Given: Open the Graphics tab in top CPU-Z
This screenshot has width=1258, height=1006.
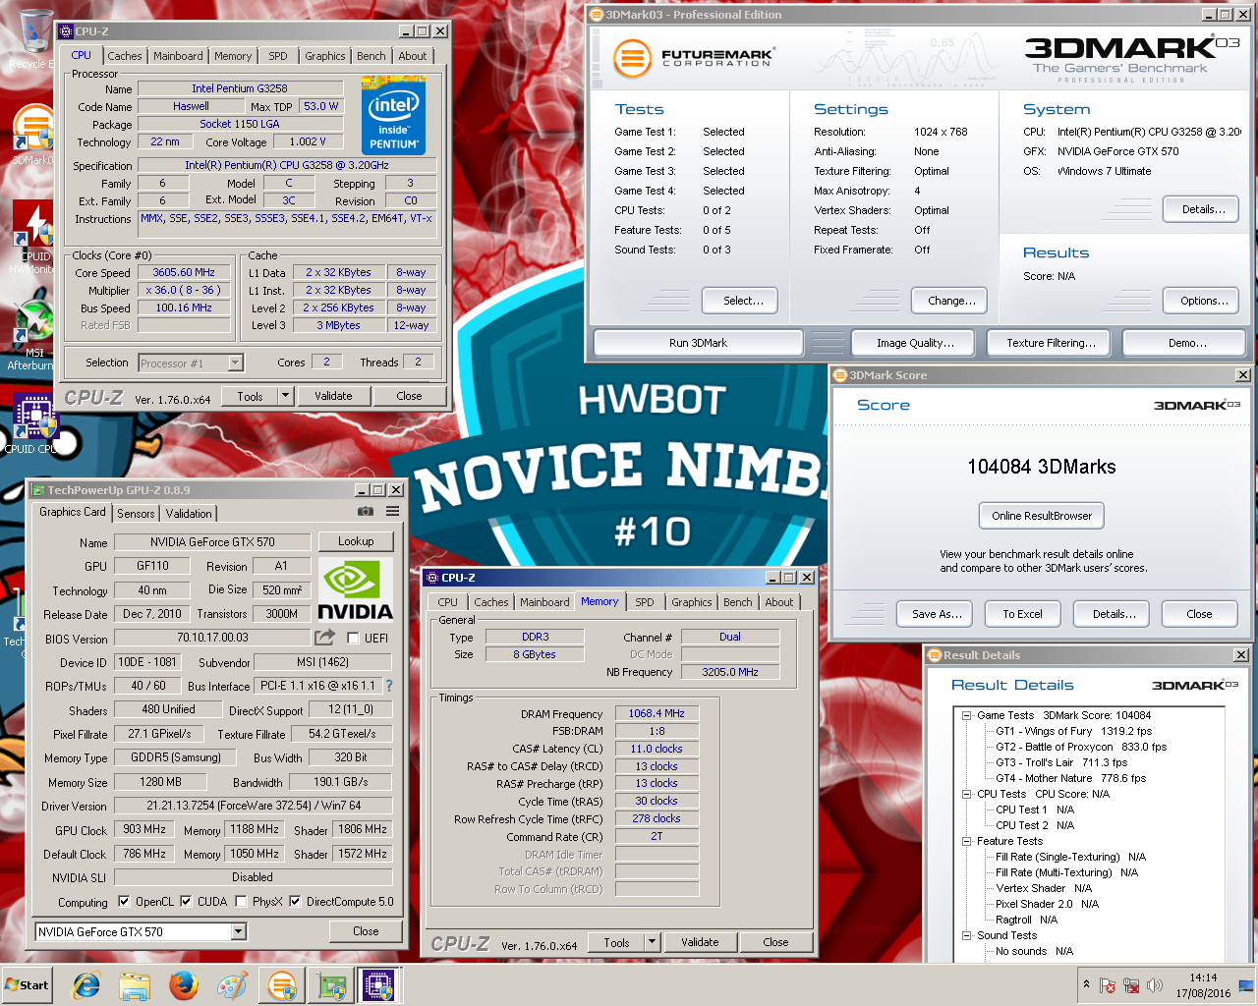Looking at the screenshot, I should [x=325, y=56].
